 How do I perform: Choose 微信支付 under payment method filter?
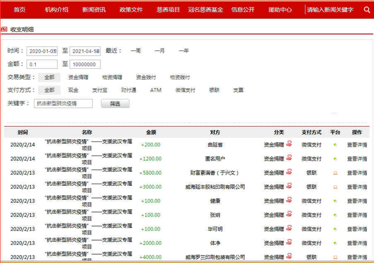click(185, 90)
